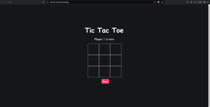Open site settings icon in address bar
Screen dimensions: 210x107
click(x=48, y=2)
